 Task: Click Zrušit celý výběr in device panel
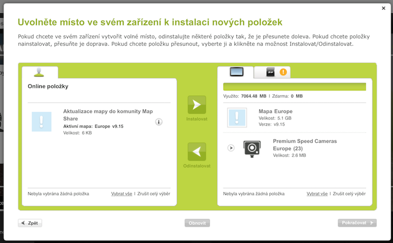click(x=349, y=194)
